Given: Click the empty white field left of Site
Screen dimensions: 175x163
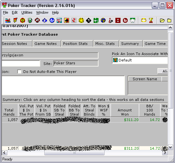Looking at the screenshot, I should [x=21, y=63].
